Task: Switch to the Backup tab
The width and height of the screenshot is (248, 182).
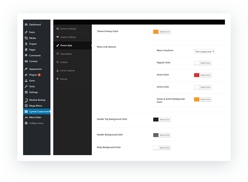Action: point(72,79)
